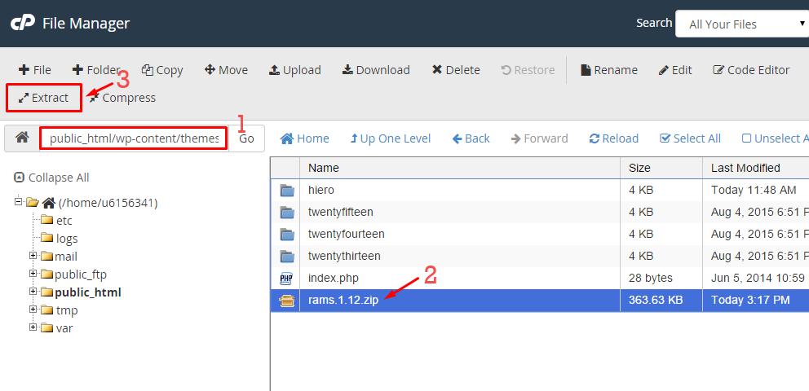Screen dimensions: 809x391
Task: Select the twentyfourteen folder name
Action: [x=347, y=235]
